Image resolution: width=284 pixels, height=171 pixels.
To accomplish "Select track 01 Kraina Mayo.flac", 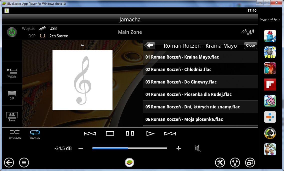I will 200,57.
